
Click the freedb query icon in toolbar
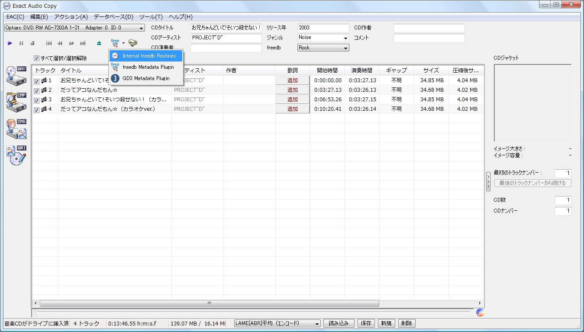[115, 43]
